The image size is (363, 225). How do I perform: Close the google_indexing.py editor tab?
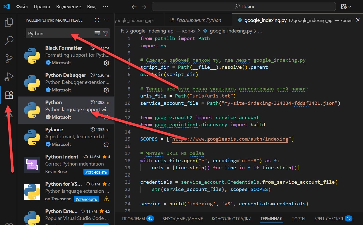click(357, 20)
